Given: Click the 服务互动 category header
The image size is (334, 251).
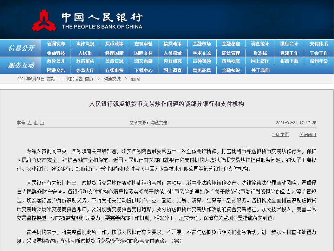Looking at the screenshot, I should pyautogui.click(x=21, y=65).
